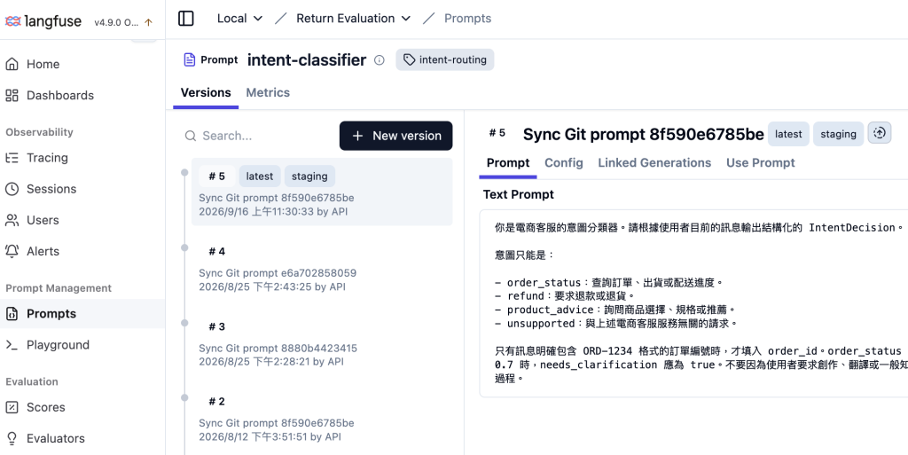The height and width of the screenshot is (455, 908).
Task: Select the Prompt tab
Action: [508, 163]
